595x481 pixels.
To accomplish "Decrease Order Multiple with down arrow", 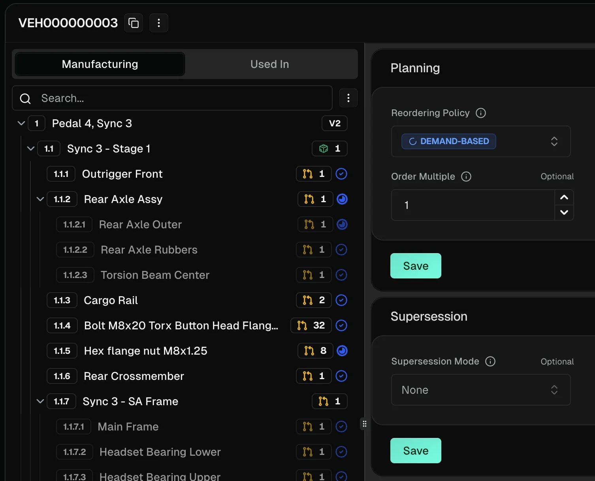I will tap(564, 212).
